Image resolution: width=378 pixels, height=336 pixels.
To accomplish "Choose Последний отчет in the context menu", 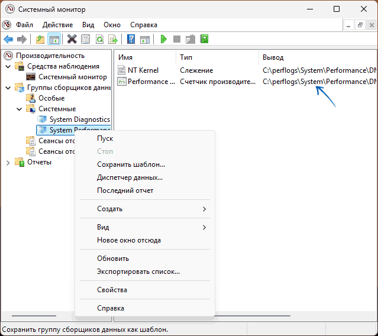I will (145, 190).
